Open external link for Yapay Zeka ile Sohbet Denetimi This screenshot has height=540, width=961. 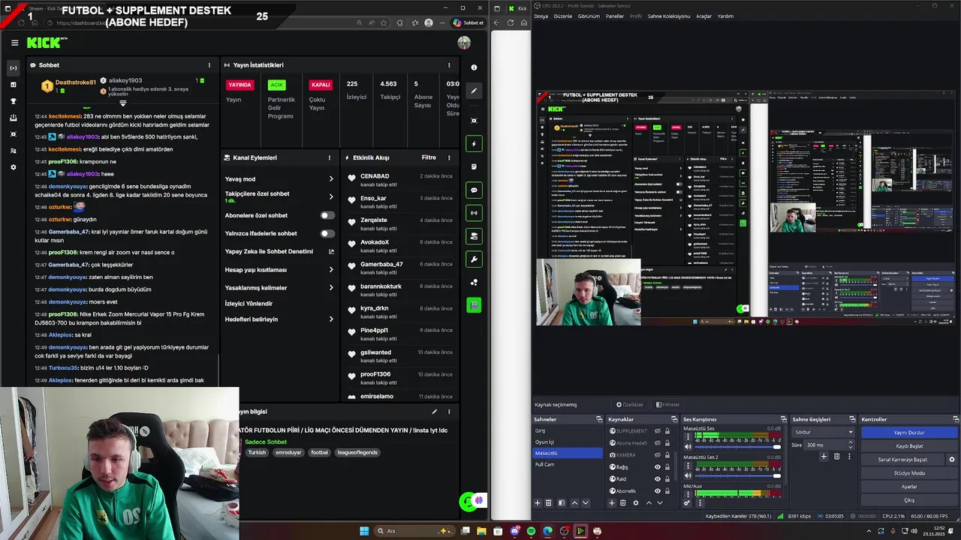click(331, 252)
